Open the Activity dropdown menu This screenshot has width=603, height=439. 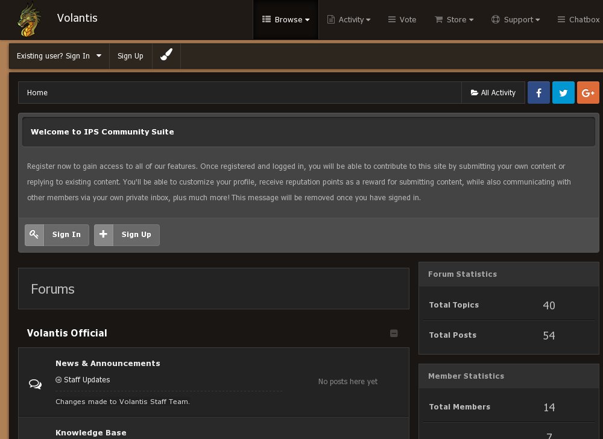click(349, 19)
